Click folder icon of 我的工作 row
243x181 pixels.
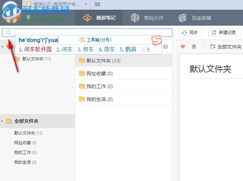tap(82, 86)
